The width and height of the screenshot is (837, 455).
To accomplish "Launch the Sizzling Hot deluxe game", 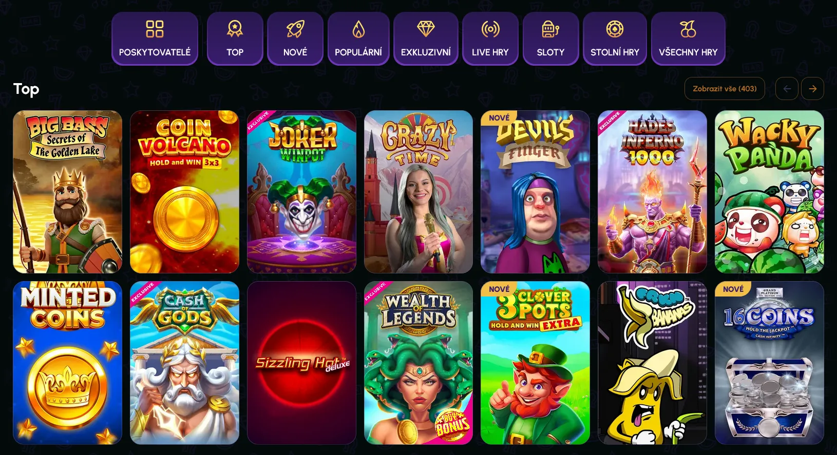I will click(301, 363).
